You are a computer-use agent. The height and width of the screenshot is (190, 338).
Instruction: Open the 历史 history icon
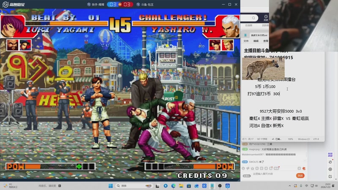coord(266,18)
